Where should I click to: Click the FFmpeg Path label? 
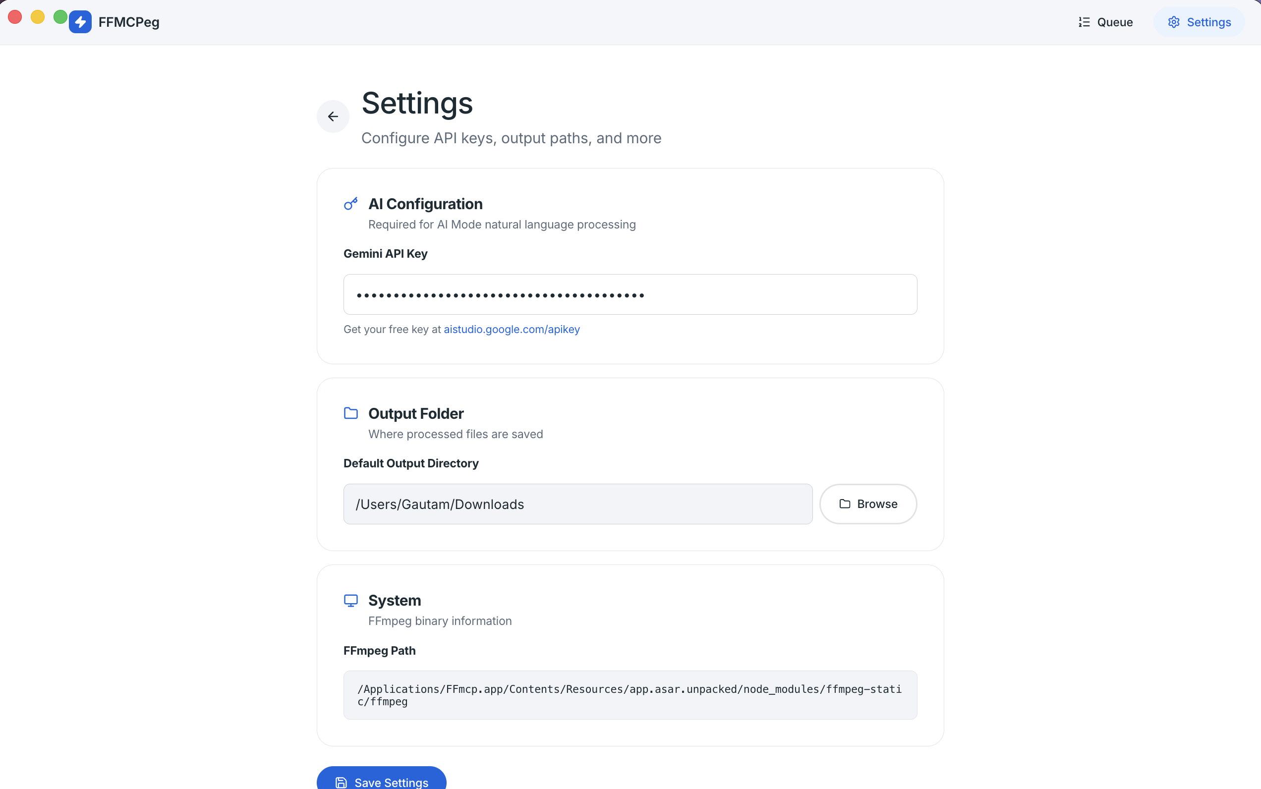[380, 651]
